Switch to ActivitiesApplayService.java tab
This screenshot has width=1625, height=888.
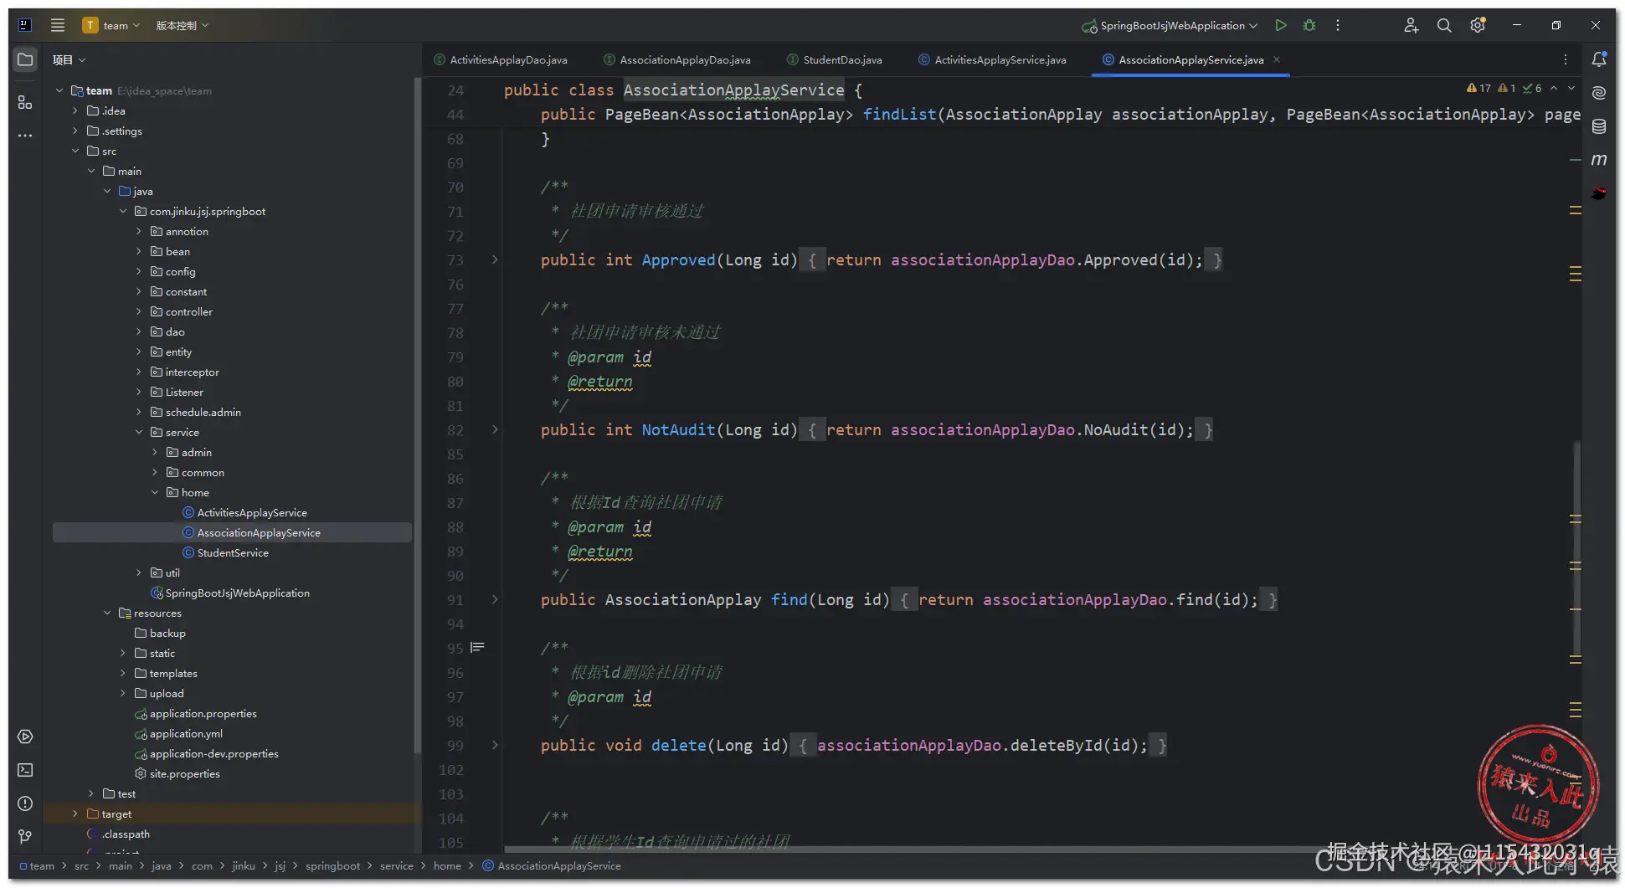tap(993, 59)
